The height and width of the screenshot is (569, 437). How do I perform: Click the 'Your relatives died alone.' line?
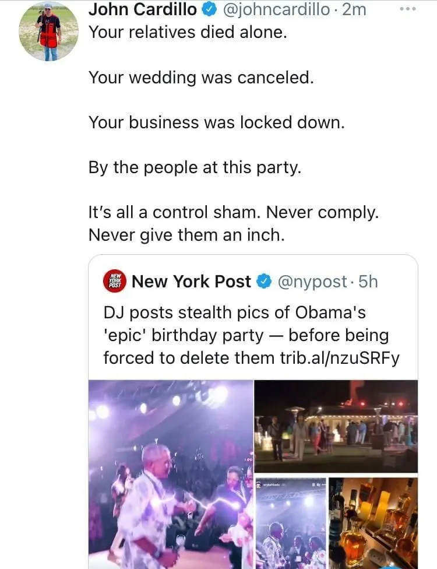[188, 32]
